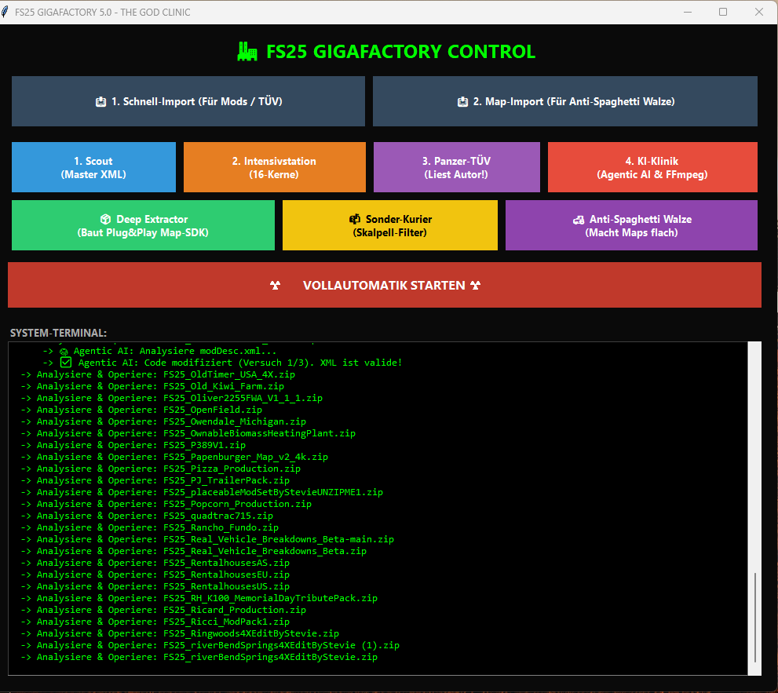Click the empty scrollbar track above the thumb

pos(755,455)
